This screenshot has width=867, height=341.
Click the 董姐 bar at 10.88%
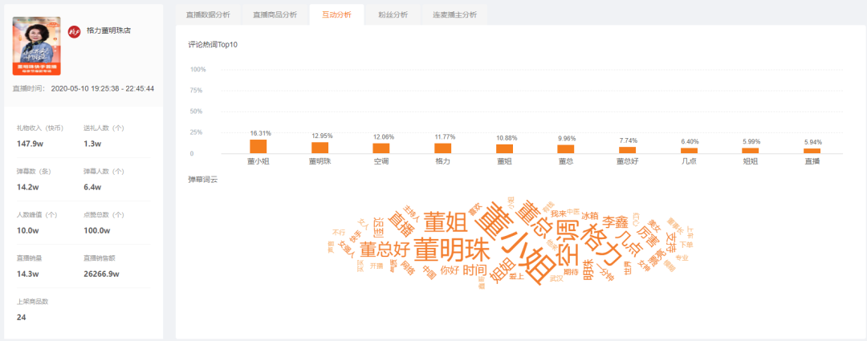(504, 148)
